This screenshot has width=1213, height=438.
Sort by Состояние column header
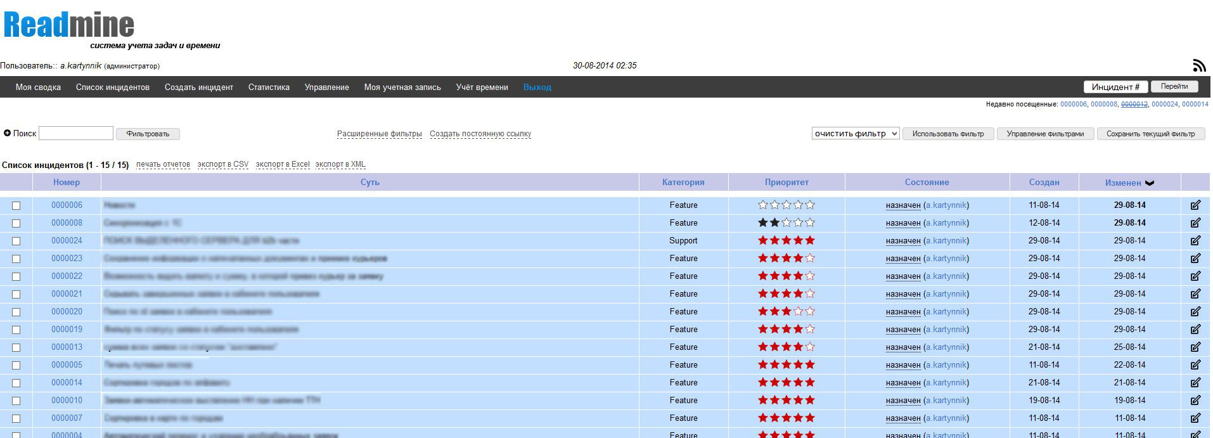tap(927, 183)
